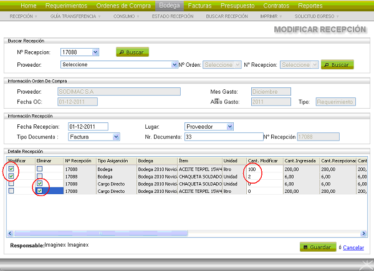Image resolution: width=374 pixels, height=271 pixels.
Task: Click the Cant. Modificar cell with 100
Action: tap(265, 169)
